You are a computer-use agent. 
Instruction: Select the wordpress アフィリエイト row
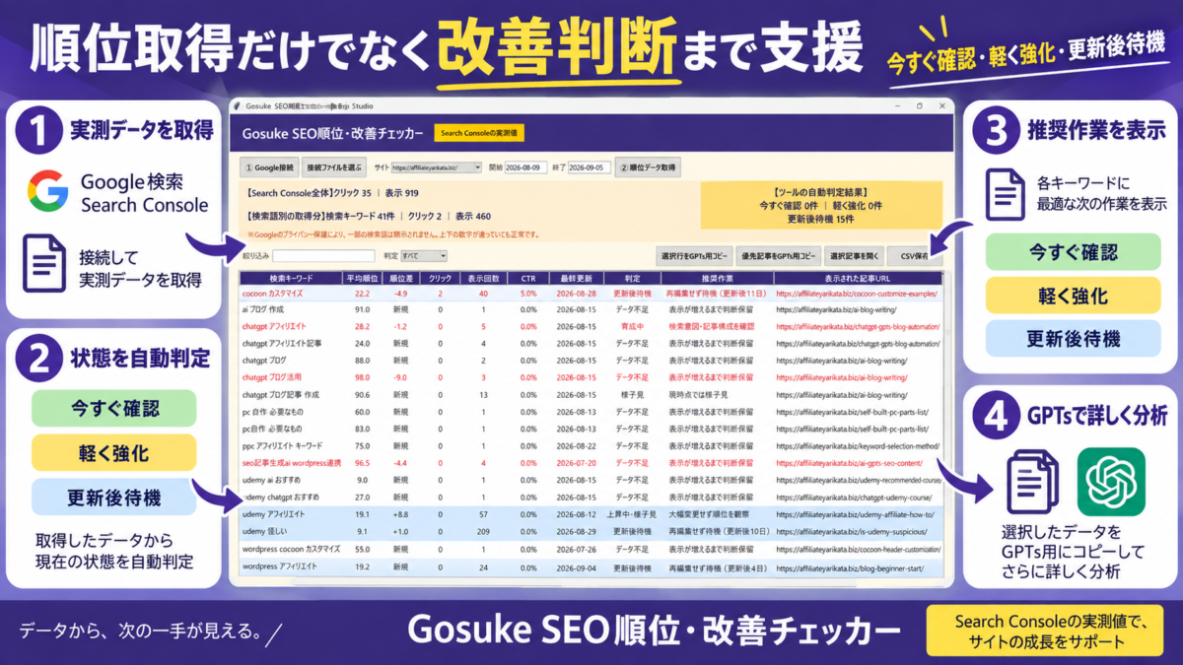coord(591,567)
